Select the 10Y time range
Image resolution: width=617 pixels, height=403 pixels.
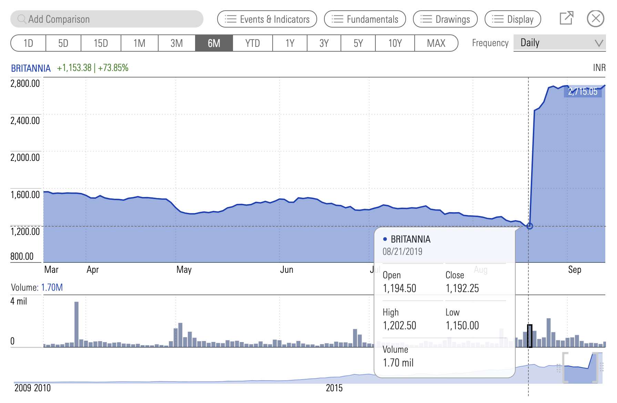tap(395, 43)
